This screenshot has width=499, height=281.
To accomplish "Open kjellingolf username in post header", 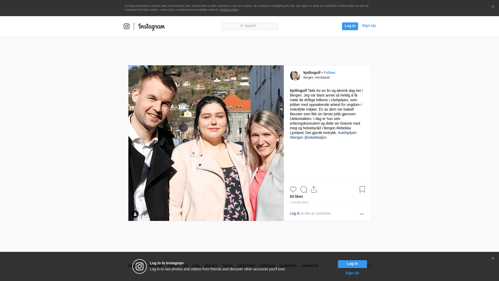I will [312, 73].
